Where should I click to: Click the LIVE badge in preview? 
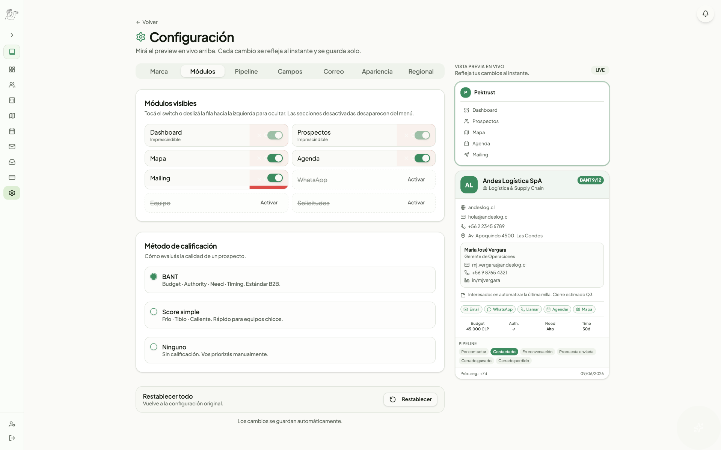coord(600,70)
